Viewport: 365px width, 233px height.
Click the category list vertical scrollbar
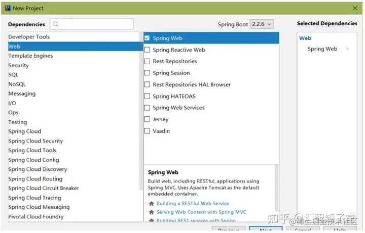(x=141, y=111)
